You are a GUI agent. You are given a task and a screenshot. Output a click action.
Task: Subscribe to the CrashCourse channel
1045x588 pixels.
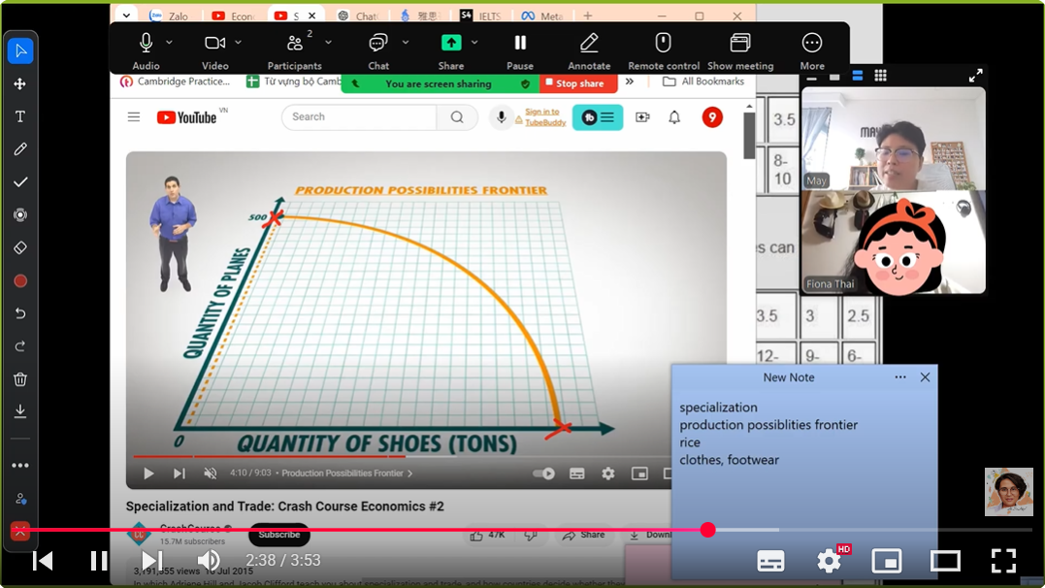pyautogui.click(x=278, y=535)
